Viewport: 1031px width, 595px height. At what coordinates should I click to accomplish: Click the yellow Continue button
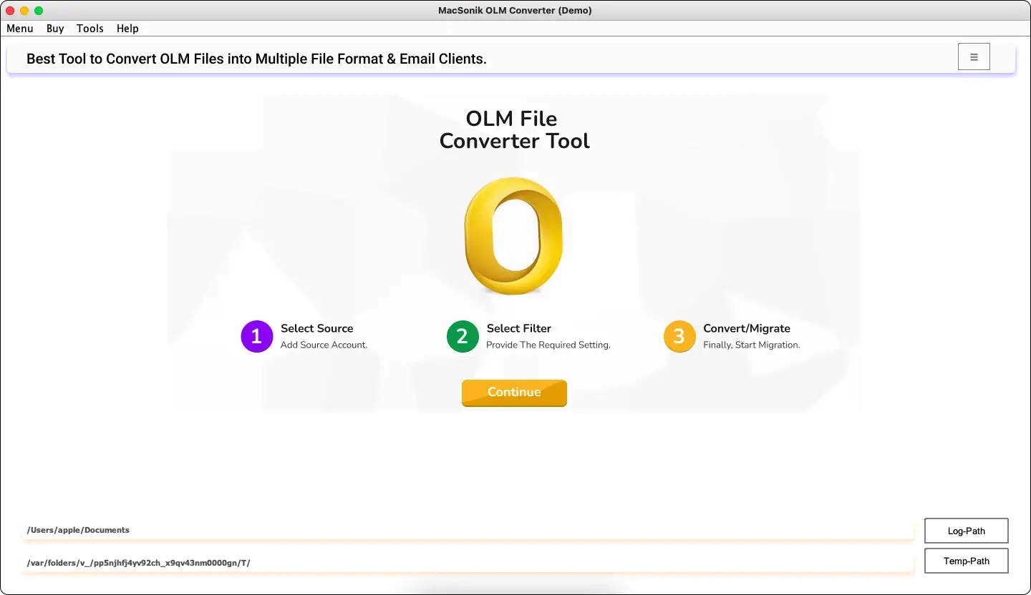(x=514, y=393)
